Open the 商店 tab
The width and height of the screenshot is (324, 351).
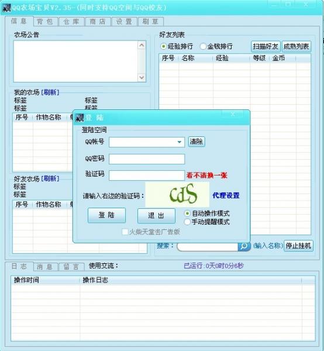point(98,22)
